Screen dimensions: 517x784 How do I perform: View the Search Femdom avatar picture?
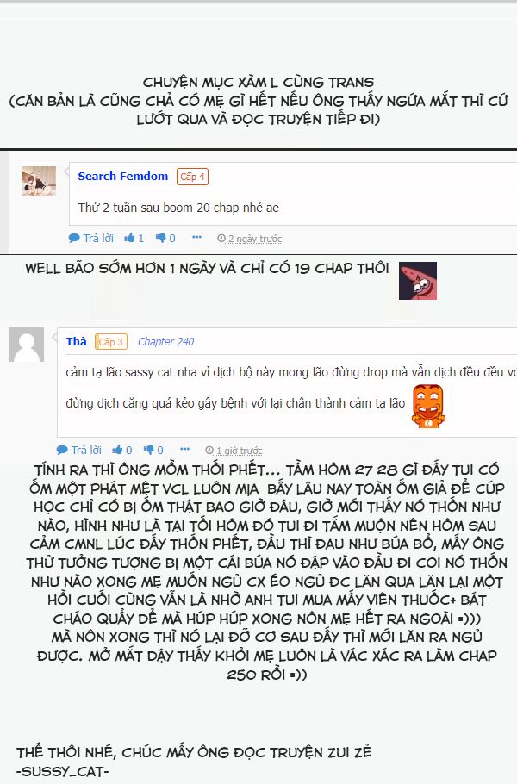coord(39,182)
